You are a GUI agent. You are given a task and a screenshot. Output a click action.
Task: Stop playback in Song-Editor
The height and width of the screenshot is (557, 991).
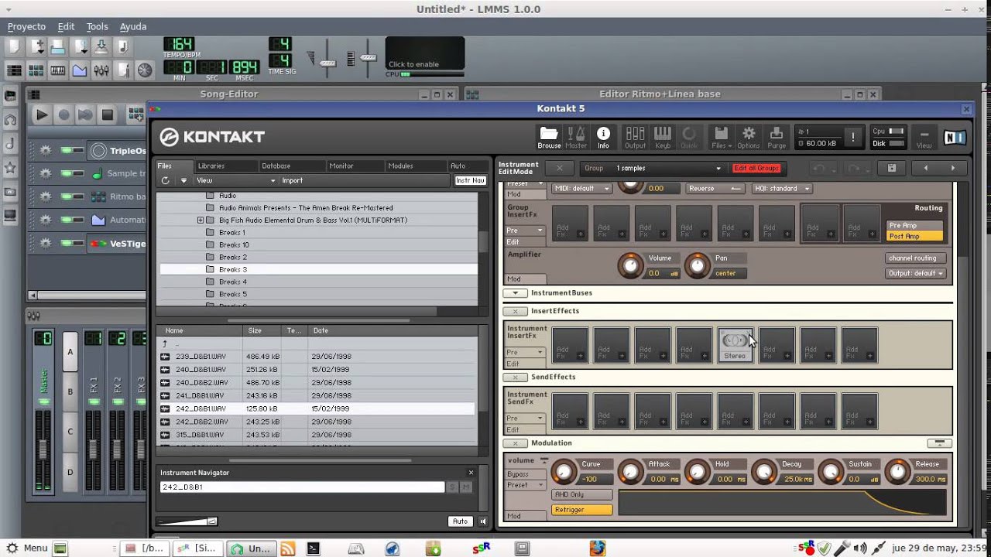point(108,115)
